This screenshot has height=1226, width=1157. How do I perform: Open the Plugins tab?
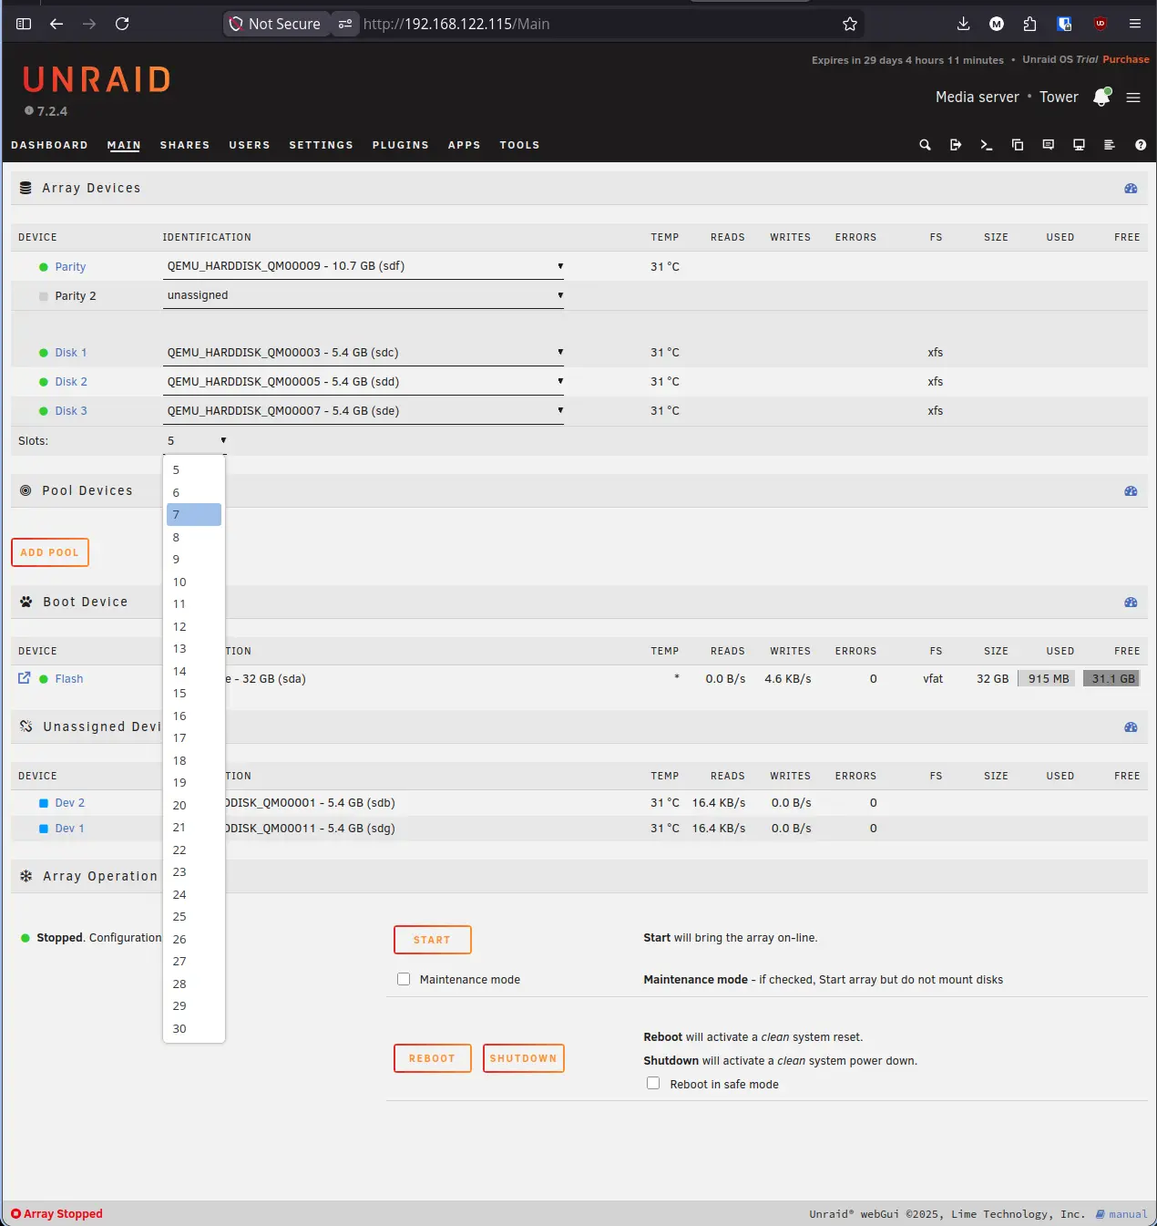pos(400,145)
